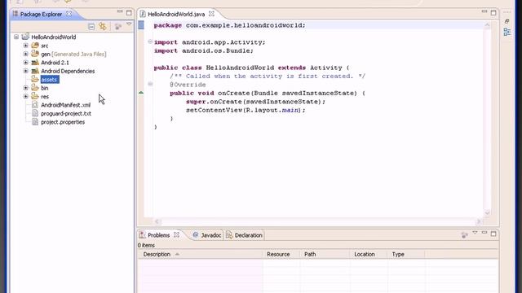Select the bin folder label
Screen dimensions: 522x293
[x=45, y=88]
